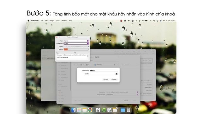Open the Image Format popup in save sheet

[x=122, y=95]
